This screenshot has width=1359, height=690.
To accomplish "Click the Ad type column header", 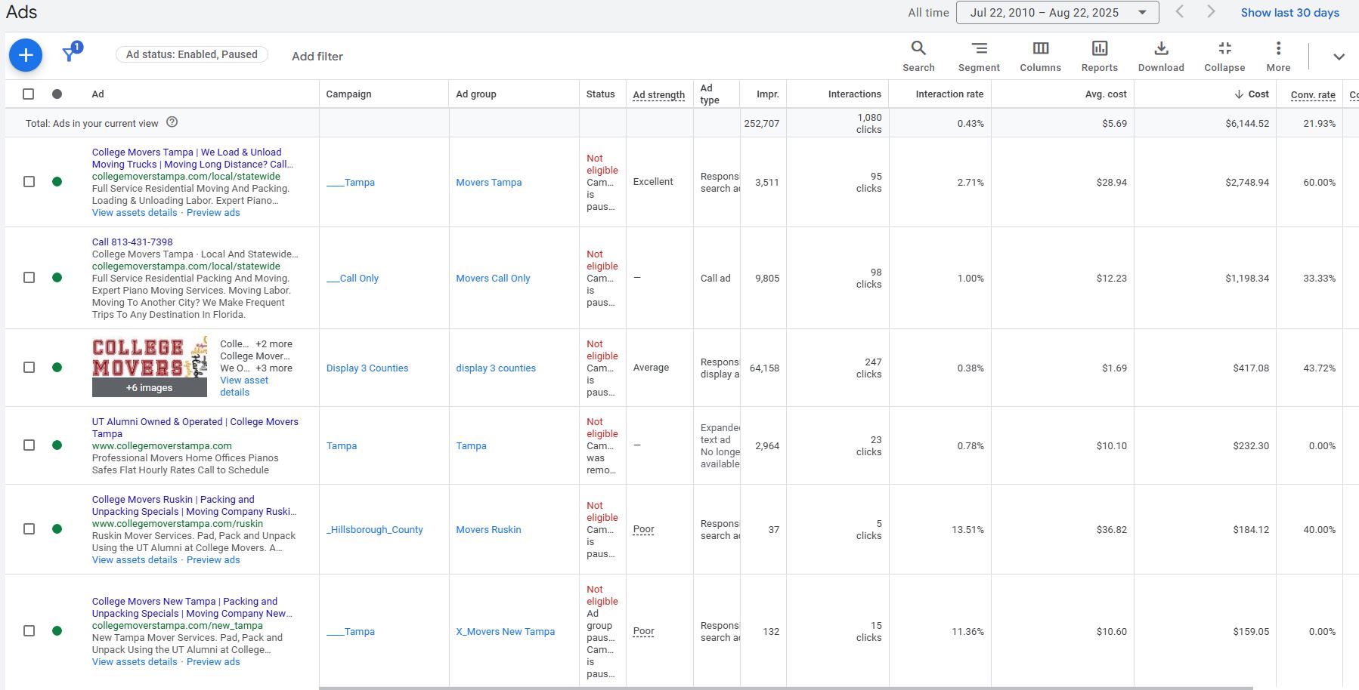I will [x=709, y=94].
